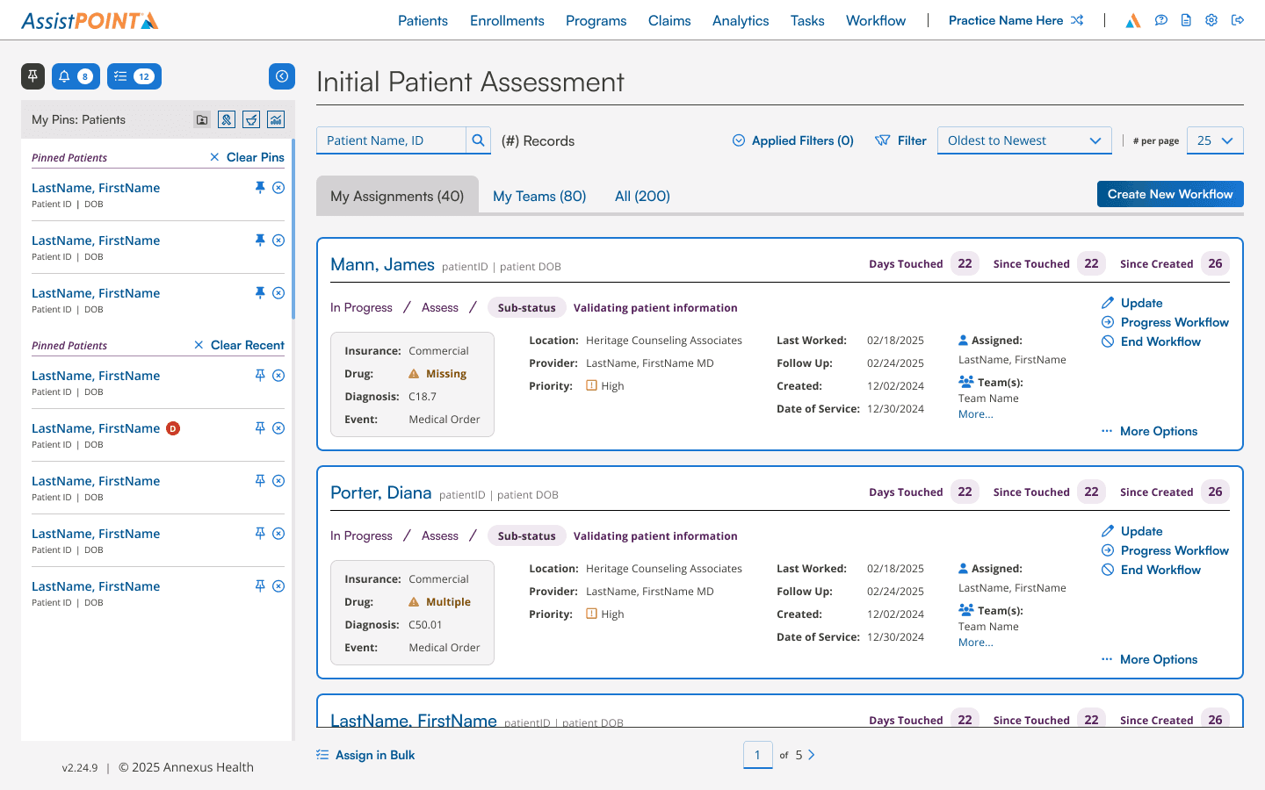This screenshot has width=1265, height=790.
Task: Click Update on Porter, Diana card
Action: [1132, 531]
